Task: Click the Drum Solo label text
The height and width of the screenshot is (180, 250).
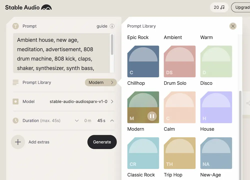Action: [175, 83]
